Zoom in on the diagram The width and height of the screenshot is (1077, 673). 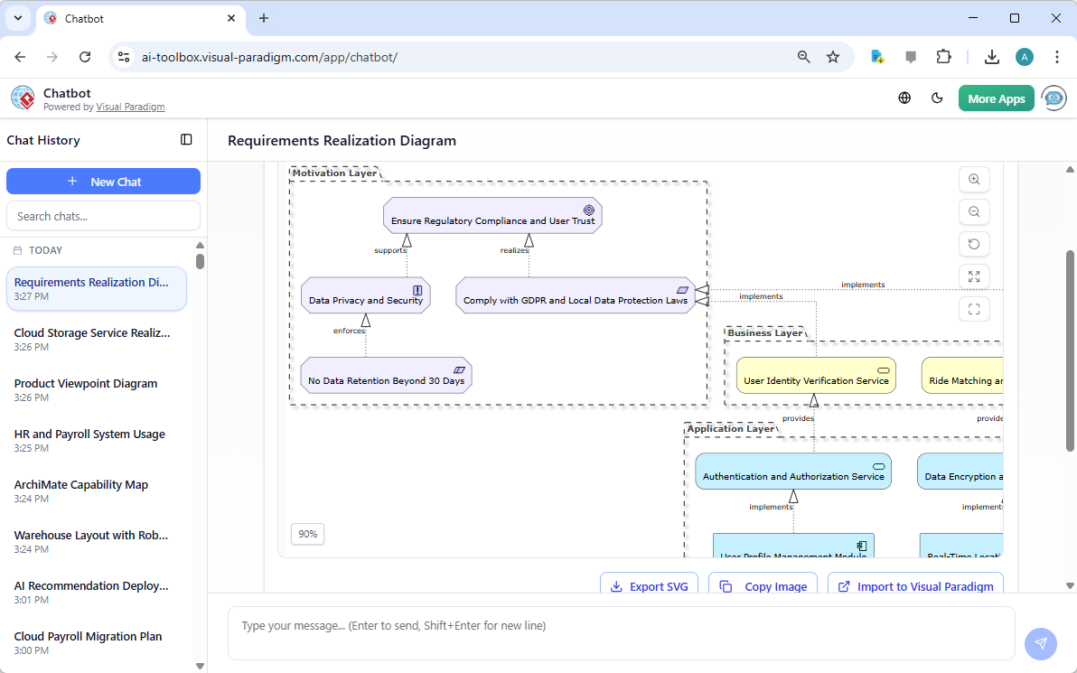[x=974, y=179]
